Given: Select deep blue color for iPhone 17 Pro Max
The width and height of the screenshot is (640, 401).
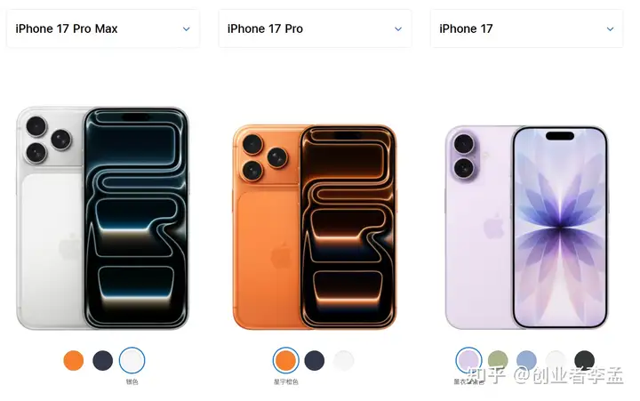Looking at the screenshot, I should coord(103,361).
